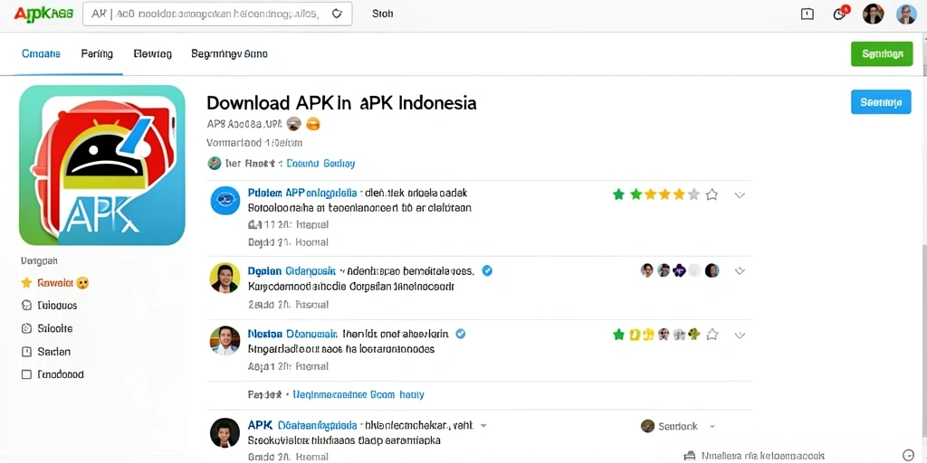The width and height of the screenshot is (927, 463).
Task: Click the blue avatar of first review
Action: tap(225, 200)
